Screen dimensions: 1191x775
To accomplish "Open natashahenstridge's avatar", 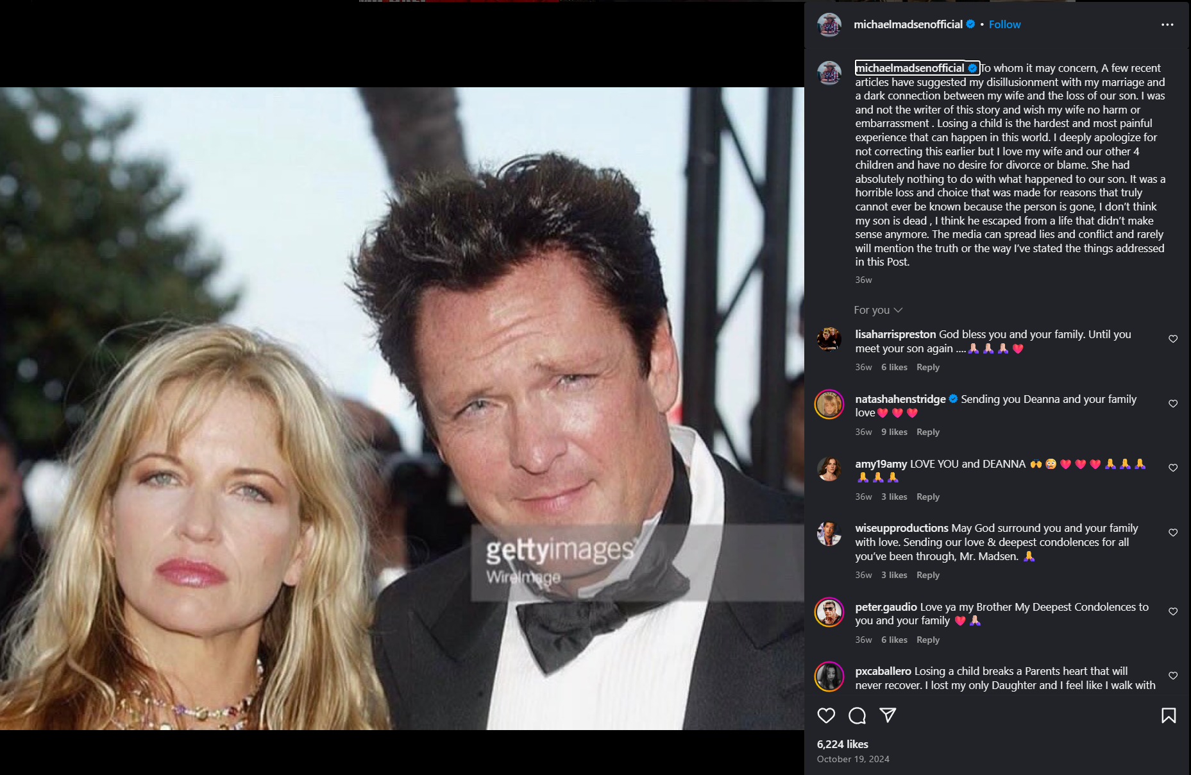I will coord(829,404).
